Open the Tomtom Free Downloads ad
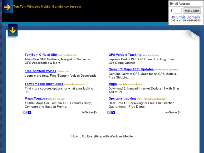Viewport: 204px width, 153px height. tap(44, 84)
